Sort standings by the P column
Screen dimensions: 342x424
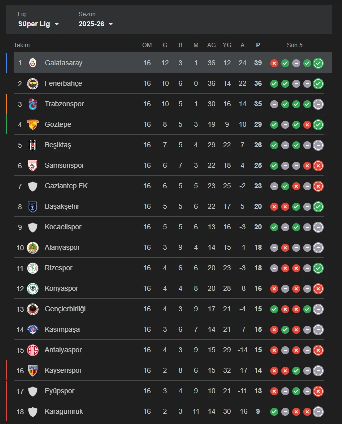click(x=258, y=45)
